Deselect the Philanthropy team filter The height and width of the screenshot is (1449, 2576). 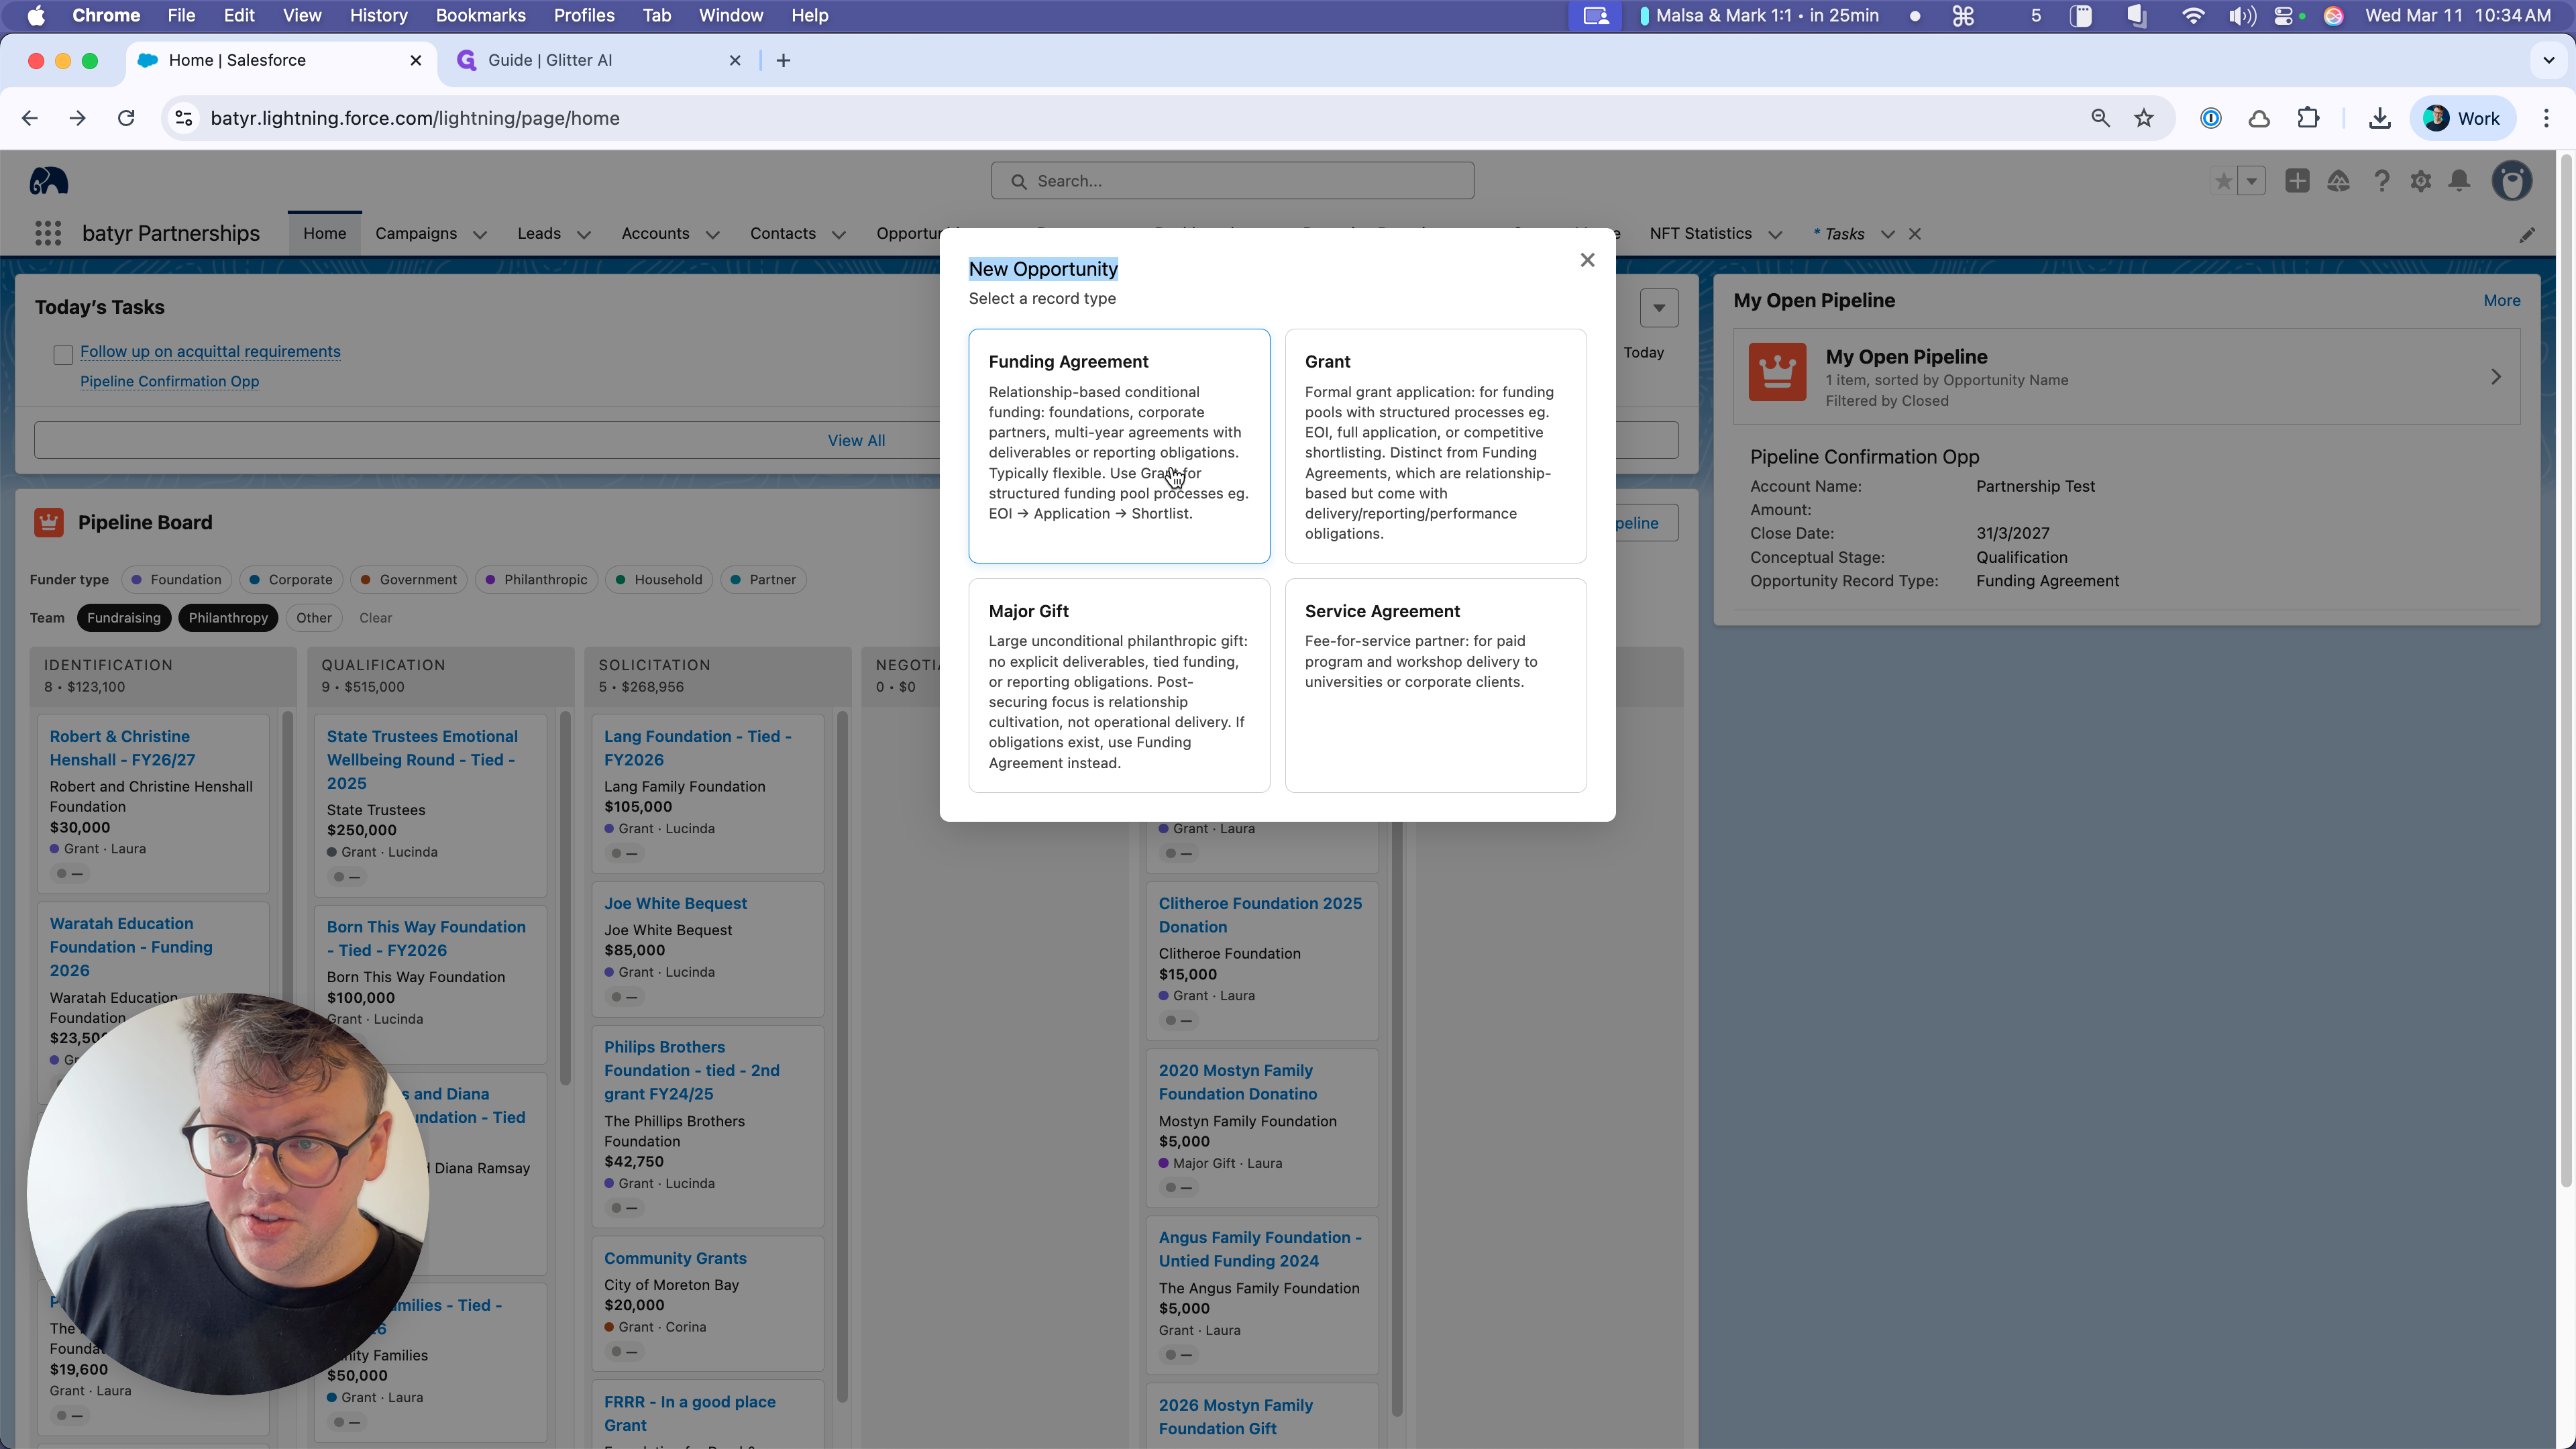coord(228,618)
